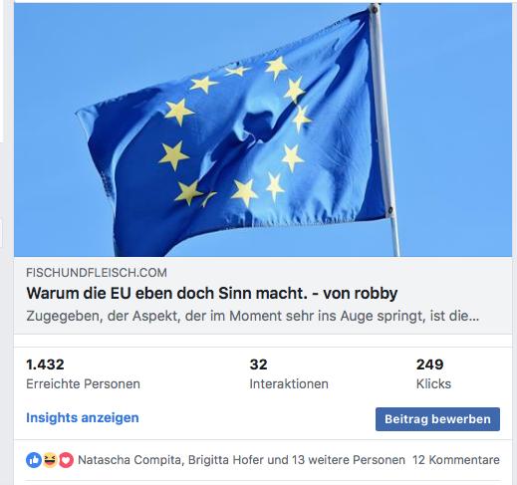
Task: Click the 'Interaktionen' label
Action: 289,384
